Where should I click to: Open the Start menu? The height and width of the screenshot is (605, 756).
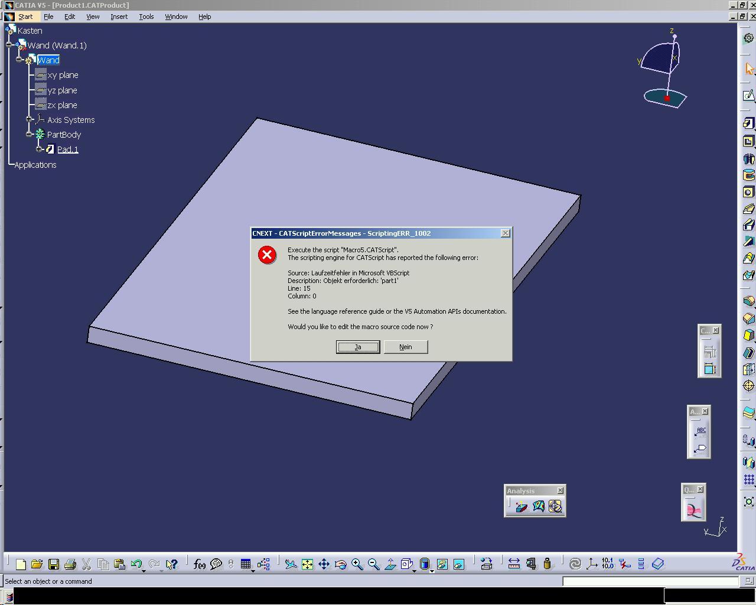pyautogui.click(x=25, y=17)
